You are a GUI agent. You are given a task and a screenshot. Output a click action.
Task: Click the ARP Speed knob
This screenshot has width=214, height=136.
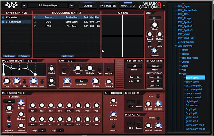point(149,34)
